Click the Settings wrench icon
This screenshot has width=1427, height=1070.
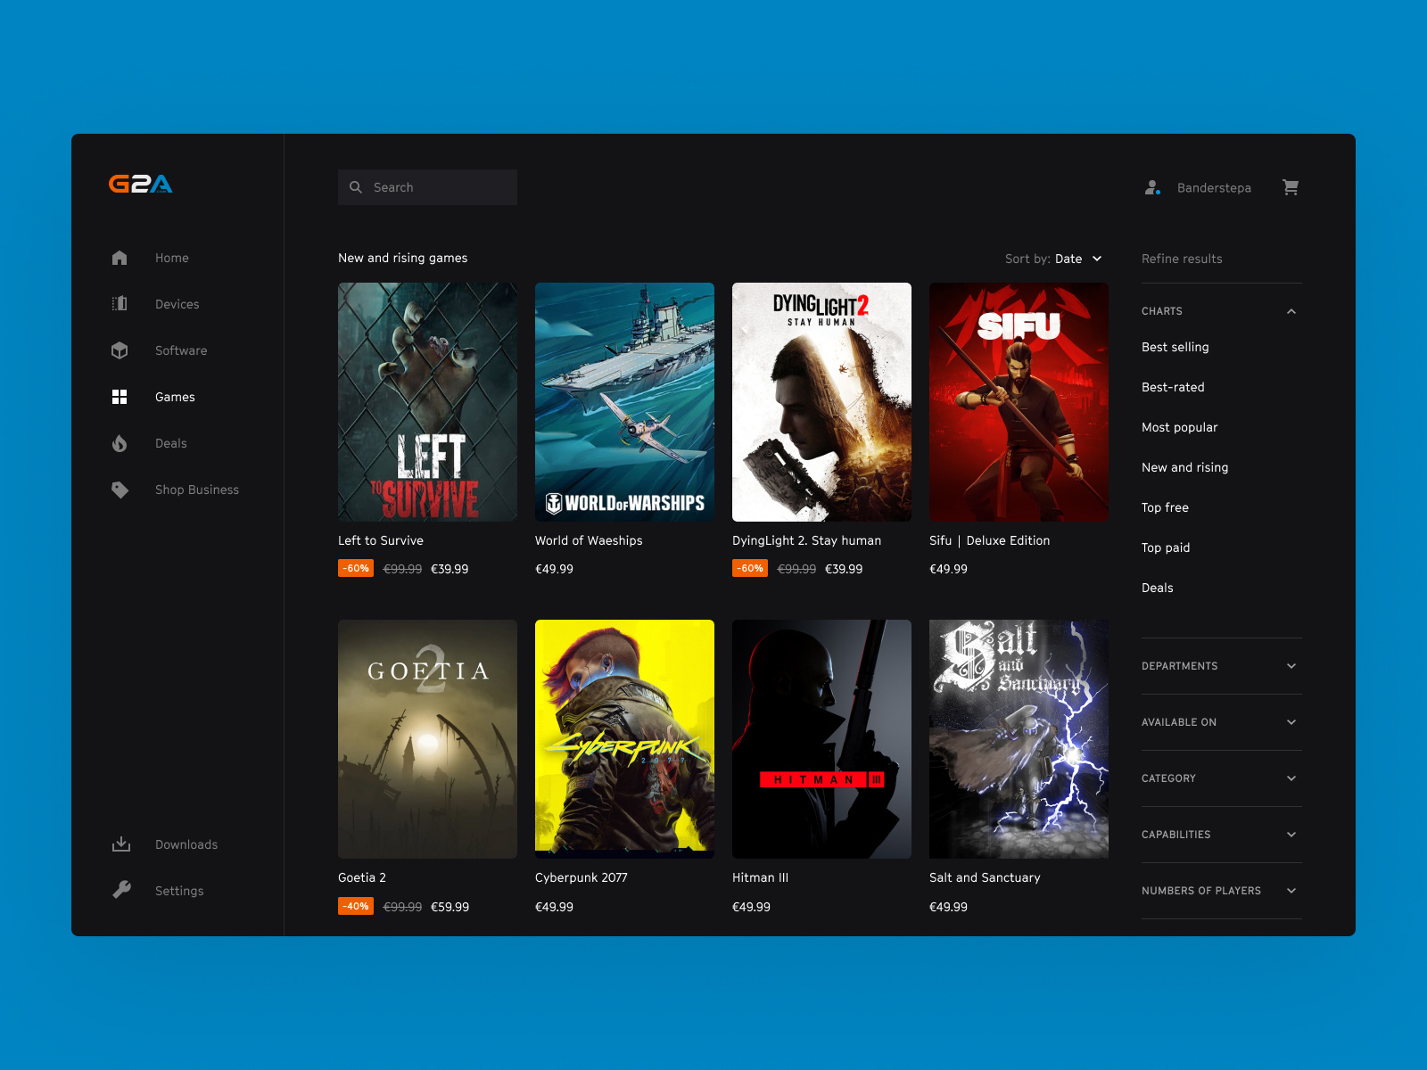[x=120, y=891]
